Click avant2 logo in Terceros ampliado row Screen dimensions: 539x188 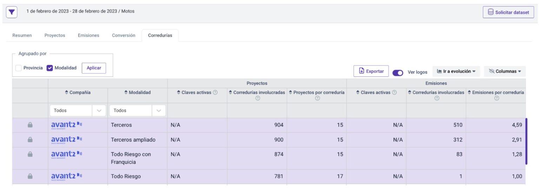pyautogui.click(x=67, y=140)
